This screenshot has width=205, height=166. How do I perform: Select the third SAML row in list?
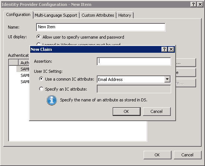pyautogui.click(x=23, y=82)
